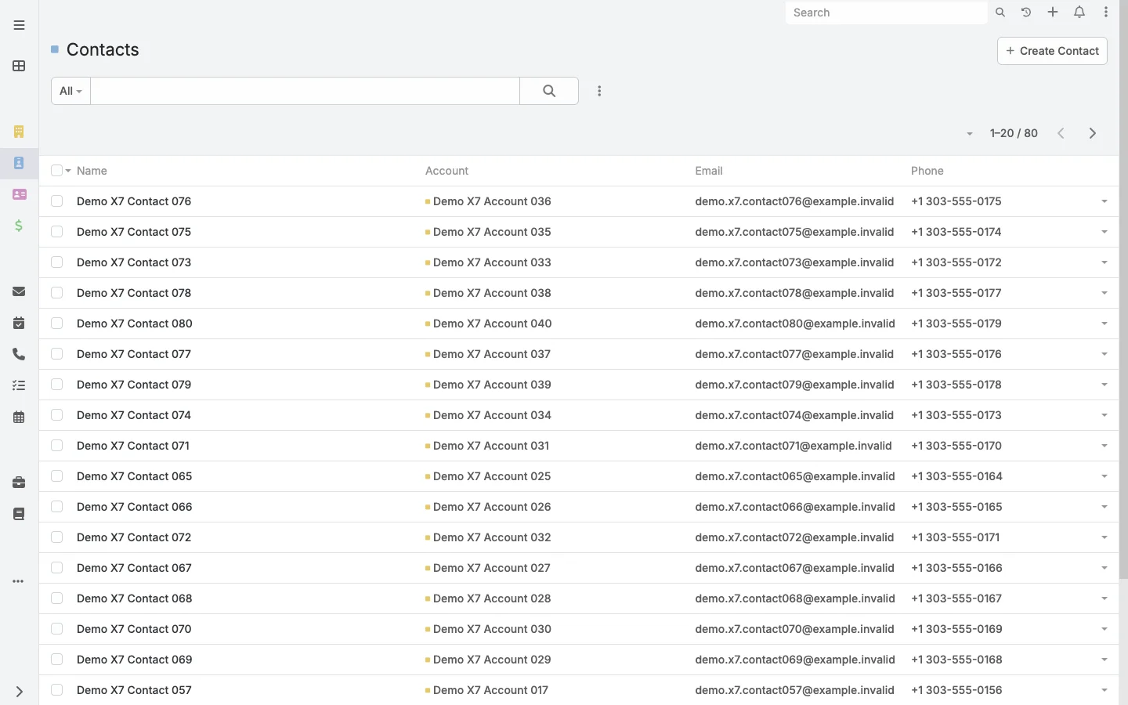Open Emails envelope icon in sidebar
The height and width of the screenshot is (705, 1128).
point(19,291)
